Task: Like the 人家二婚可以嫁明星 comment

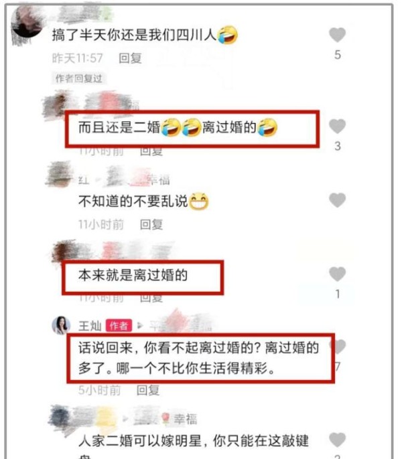Action: pyautogui.click(x=337, y=440)
